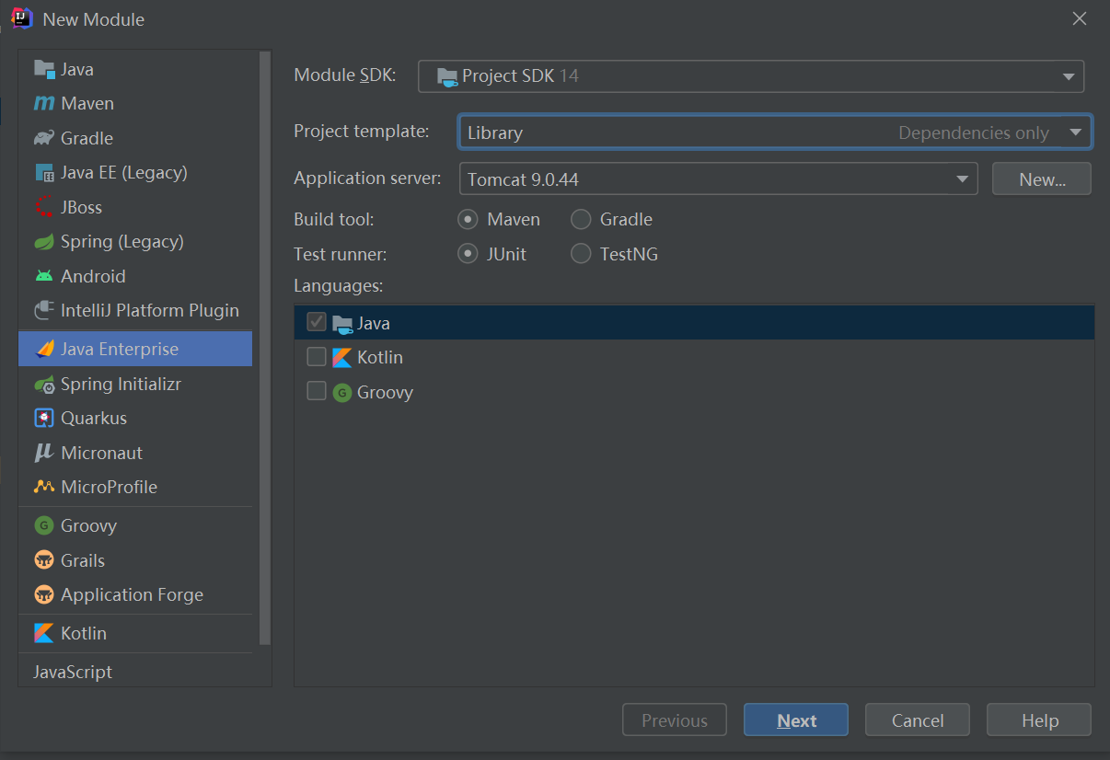Image resolution: width=1110 pixels, height=760 pixels.
Task: Click the New application server button
Action: click(1041, 178)
